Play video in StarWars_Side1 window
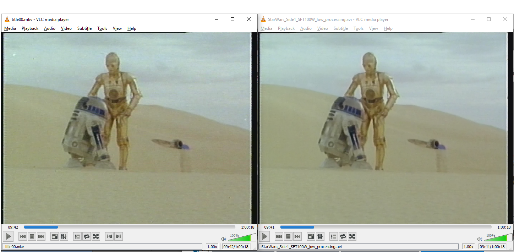 (x=264, y=236)
